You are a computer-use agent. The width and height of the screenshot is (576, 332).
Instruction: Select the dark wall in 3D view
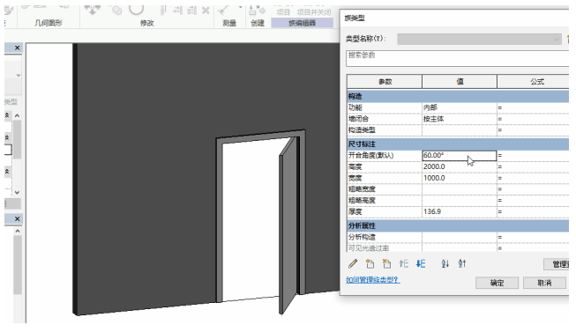[x=147, y=176]
